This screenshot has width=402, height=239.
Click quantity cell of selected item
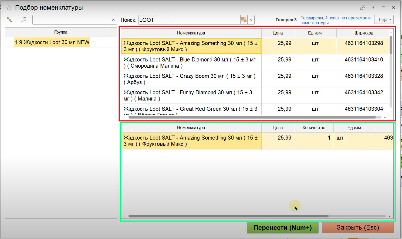314,138
